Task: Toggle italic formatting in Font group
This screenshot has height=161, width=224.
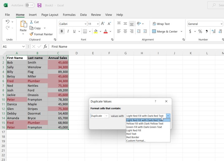Action: pos(68,31)
